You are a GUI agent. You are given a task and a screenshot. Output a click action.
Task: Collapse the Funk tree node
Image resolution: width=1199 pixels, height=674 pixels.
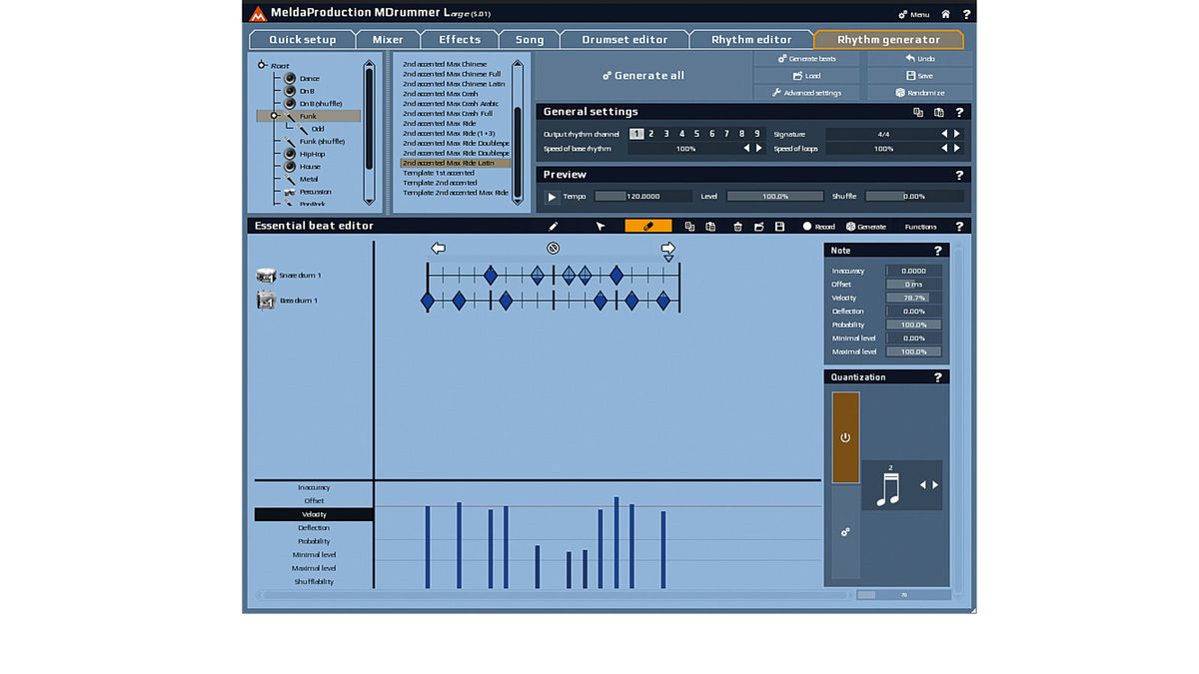[274, 116]
